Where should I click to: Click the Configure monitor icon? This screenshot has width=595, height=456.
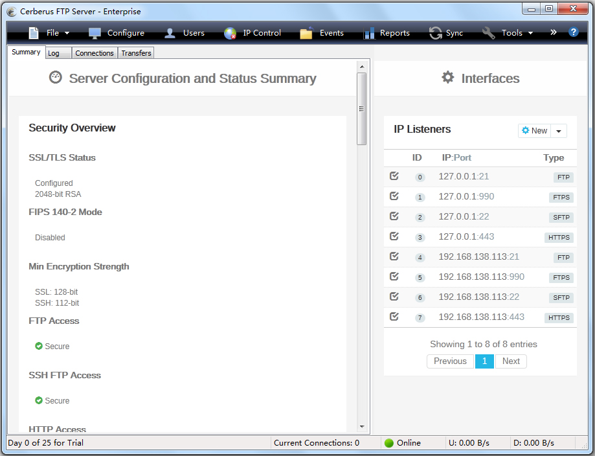click(x=95, y=33)
